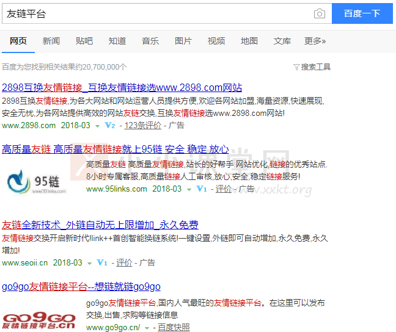Click V1 badge on the 95links result
The image size is (396, 332).
[202, 189]
